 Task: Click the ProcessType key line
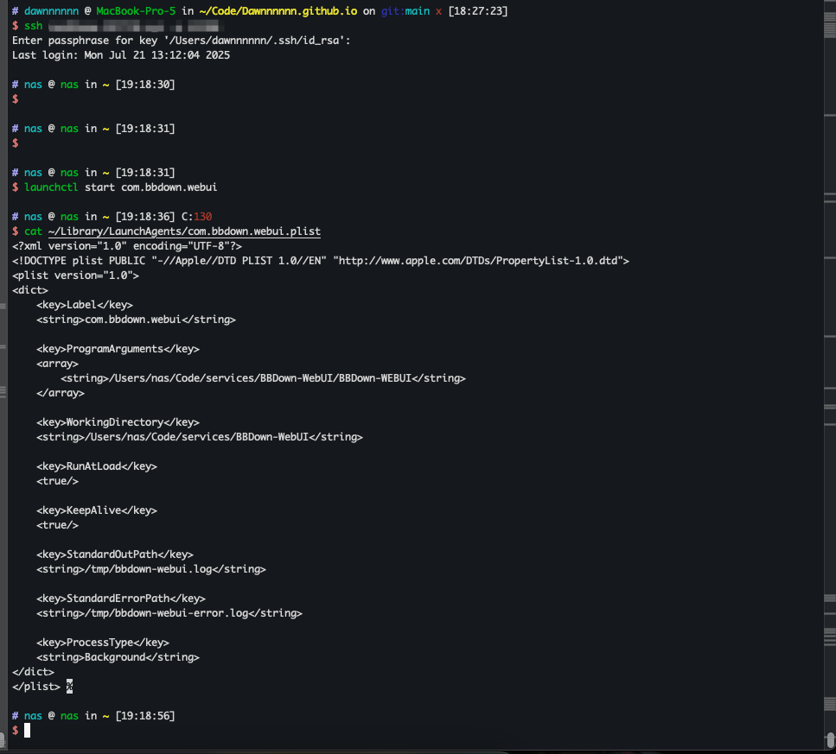pos(102,643)
